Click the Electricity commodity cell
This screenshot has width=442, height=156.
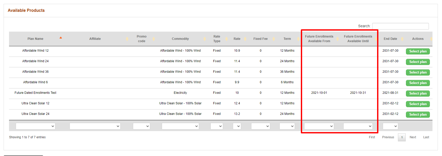(180, 93)
